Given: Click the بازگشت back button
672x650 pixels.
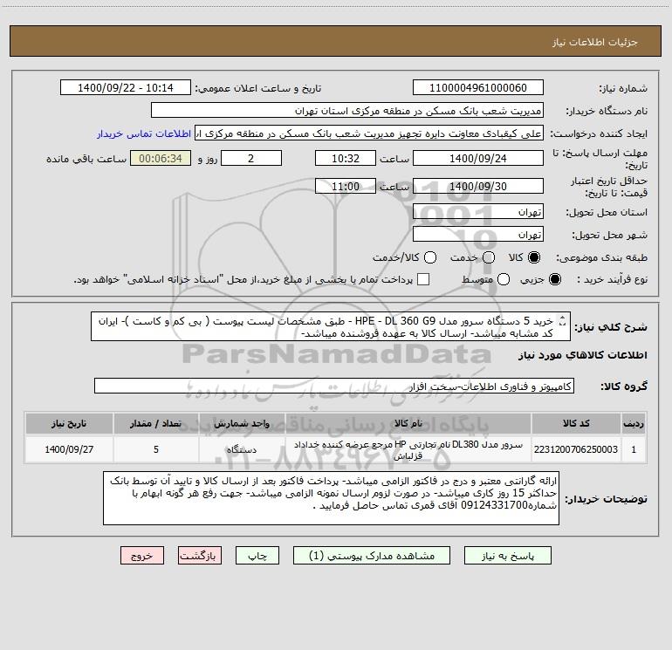Looking at the screenshot, I should click(200, 556).
